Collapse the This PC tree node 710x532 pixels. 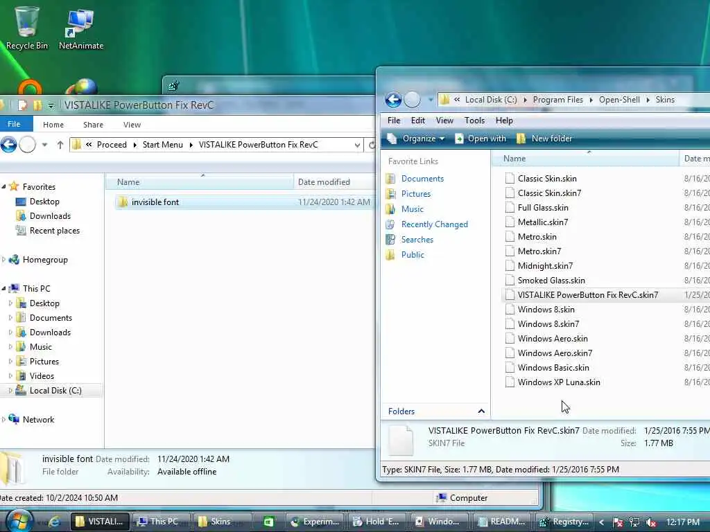click(3, 288)
